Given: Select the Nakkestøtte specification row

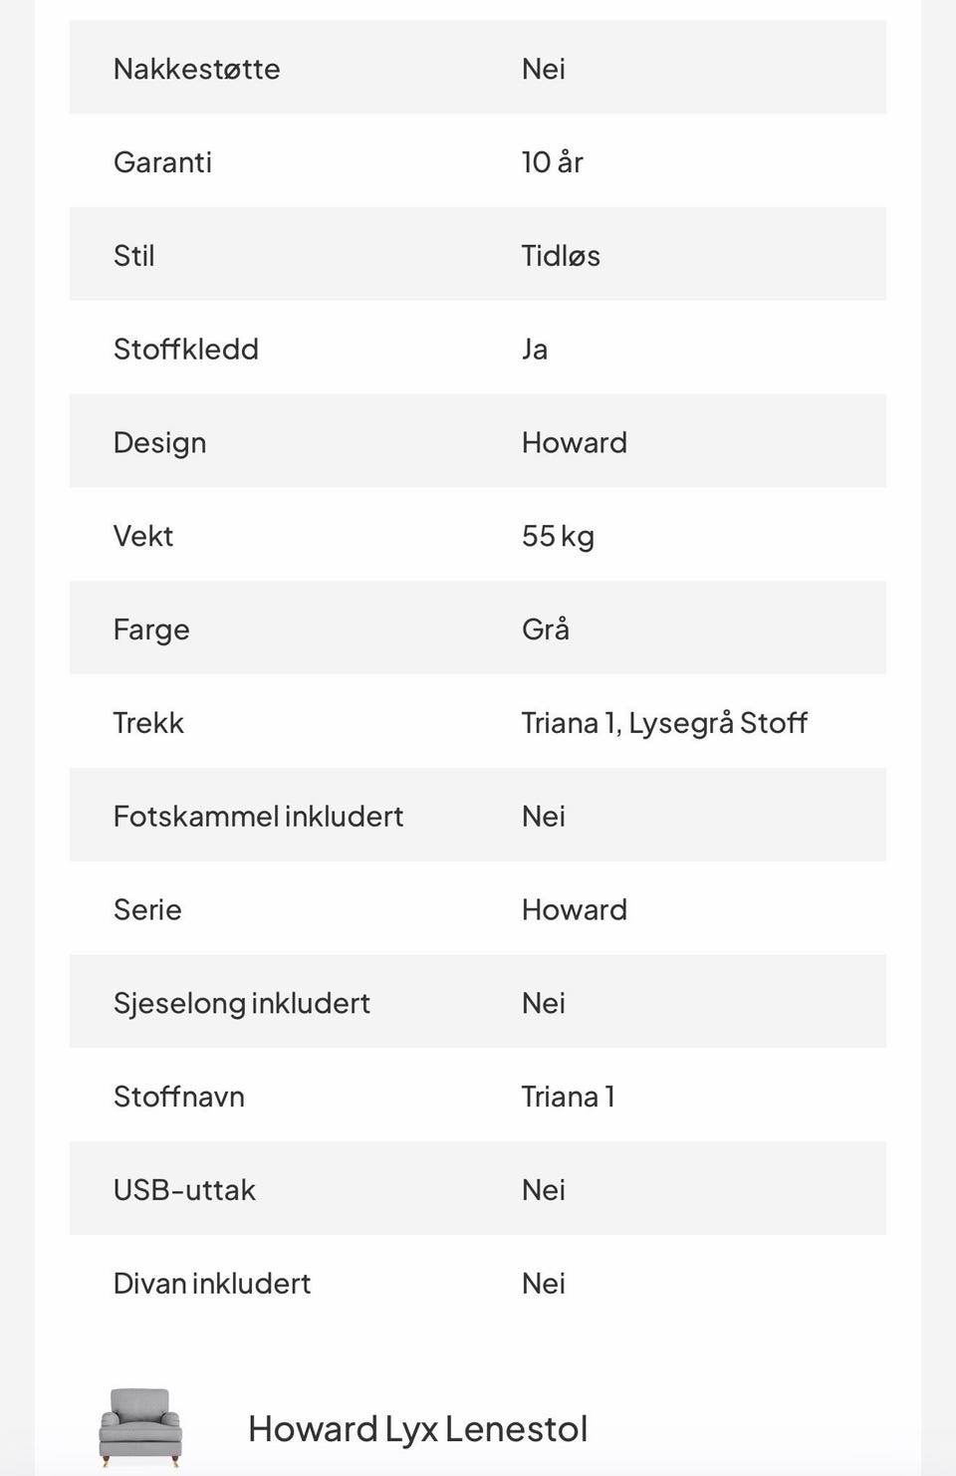Looking at the screenshot, I should pyautogui.click(x=478, y=68).
